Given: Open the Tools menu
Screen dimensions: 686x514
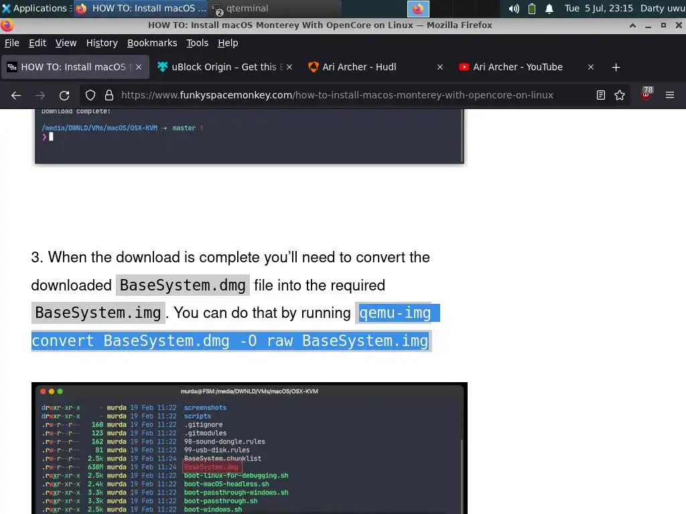Looking at the screenshot, I should (x=198, y=43).
